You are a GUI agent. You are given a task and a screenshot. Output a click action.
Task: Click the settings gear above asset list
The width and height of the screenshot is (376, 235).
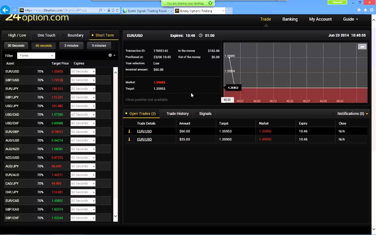110,55
